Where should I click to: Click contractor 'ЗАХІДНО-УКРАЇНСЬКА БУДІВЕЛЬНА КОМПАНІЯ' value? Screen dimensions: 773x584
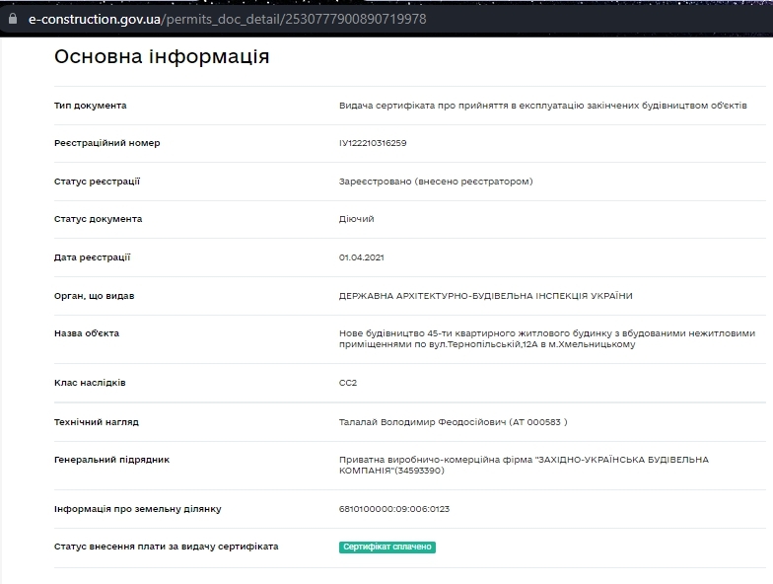coord(524,466)
